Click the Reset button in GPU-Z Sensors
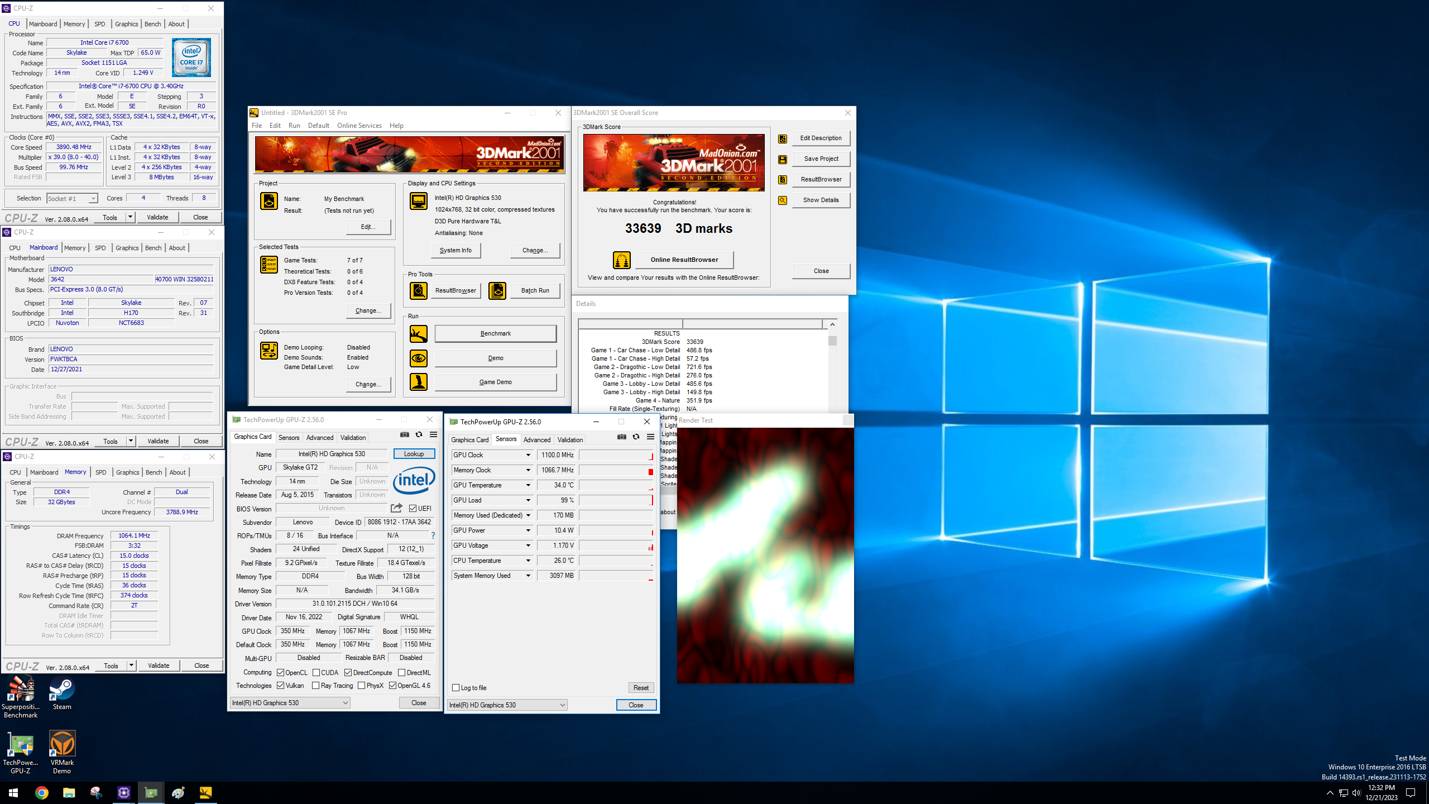Viewport: 1429px width, 804px height. pos(641,688)
